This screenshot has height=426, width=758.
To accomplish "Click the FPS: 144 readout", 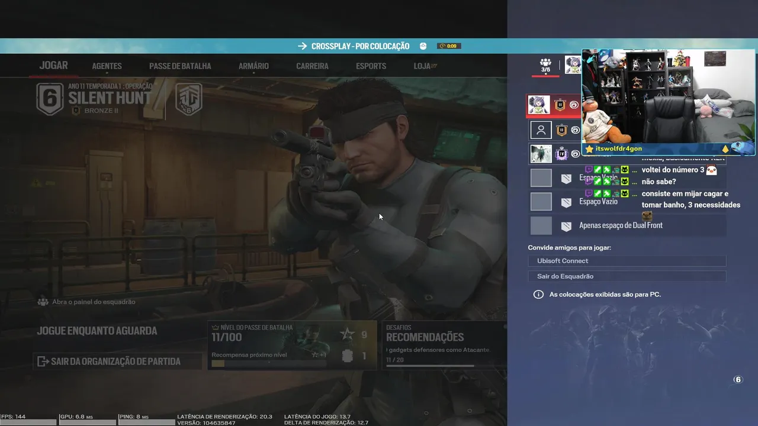I will [13, 417].
